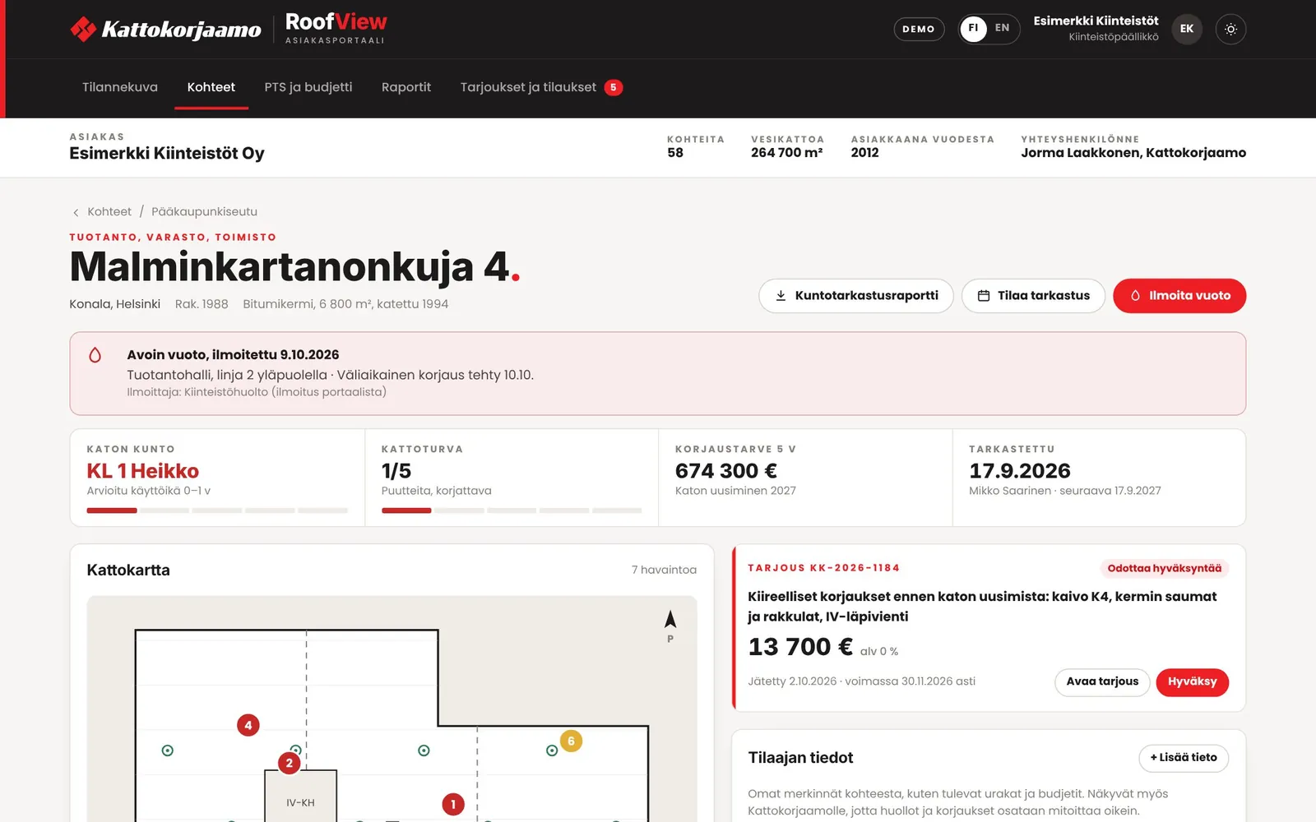The height and width of the screenshot is (822, 1316).
Task: Click the Katon kunto progress bar
Action: [x=217, y=510]
